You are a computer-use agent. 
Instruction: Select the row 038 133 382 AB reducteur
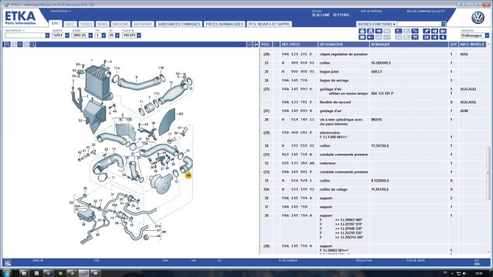pyautogui.click(x=373, y=163)
